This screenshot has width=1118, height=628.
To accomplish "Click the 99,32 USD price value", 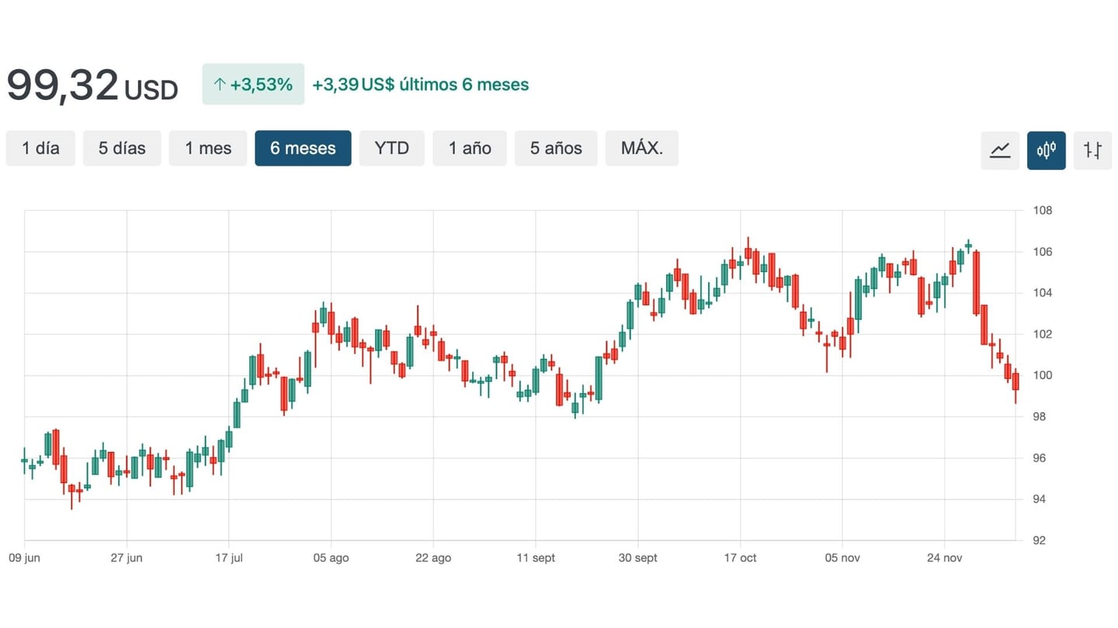I will pyautogui.click(x=92, y=86).
